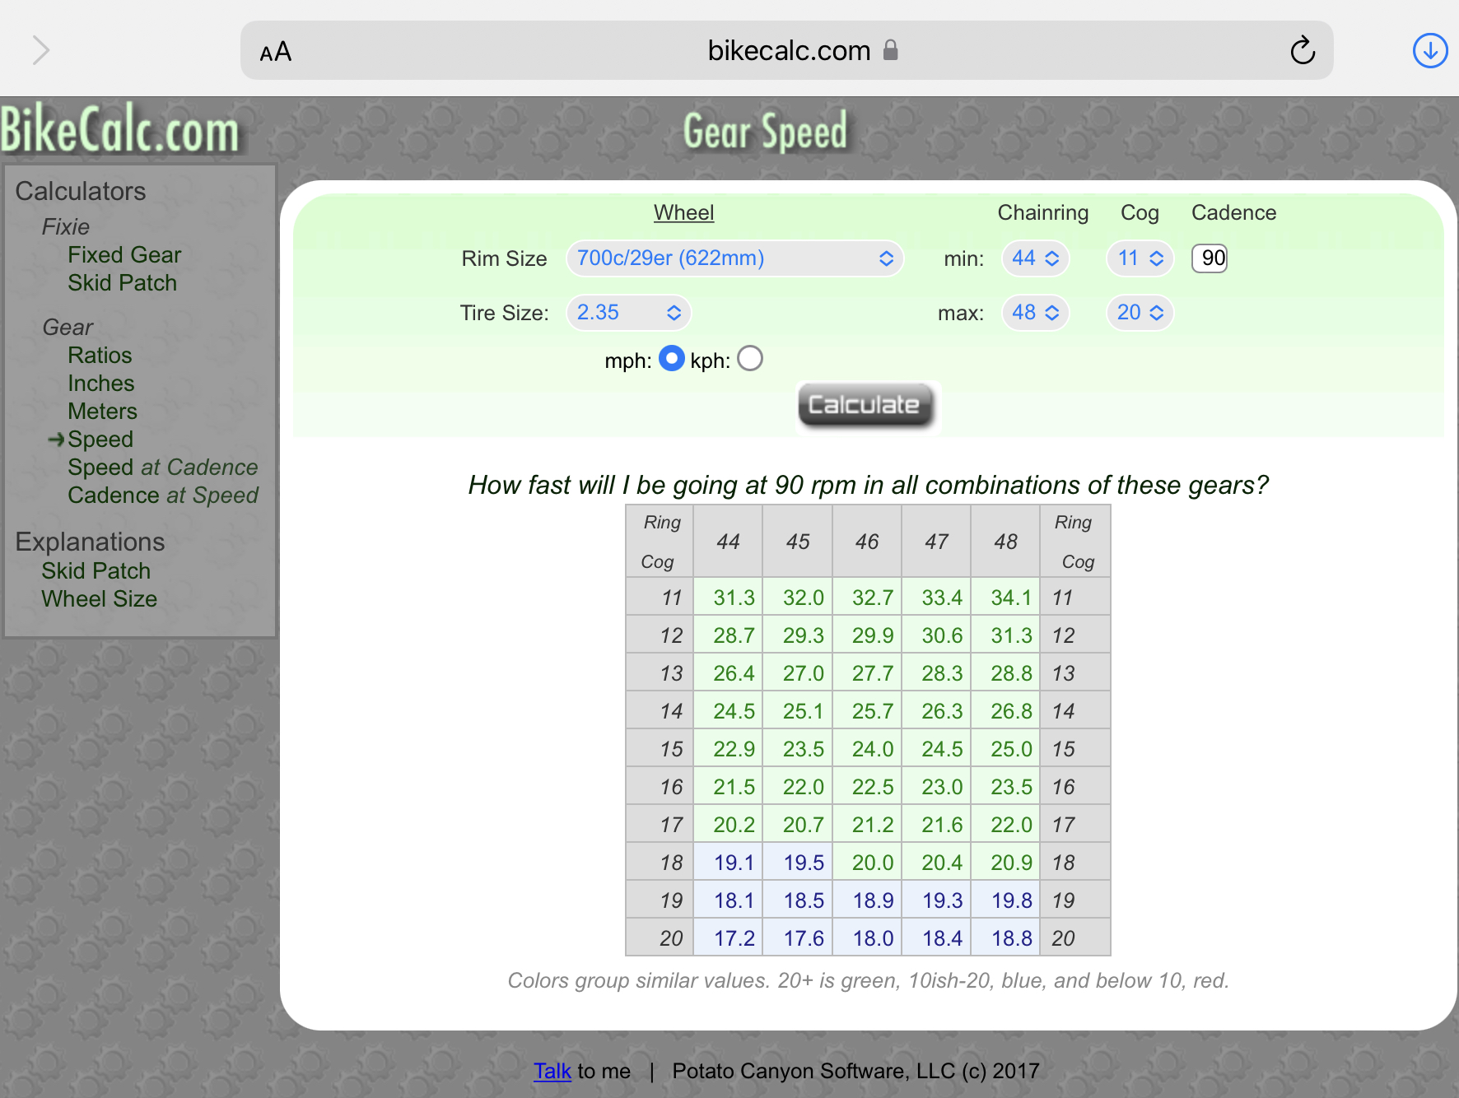Tap the AA reader text size icon

(275, 53)
